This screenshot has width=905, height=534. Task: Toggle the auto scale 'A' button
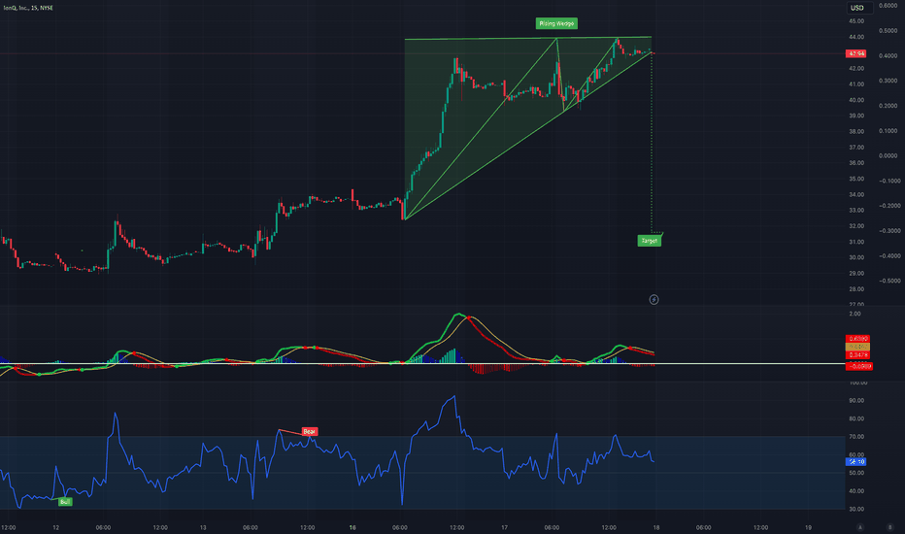pyautogui.click(x=860, y=527)
